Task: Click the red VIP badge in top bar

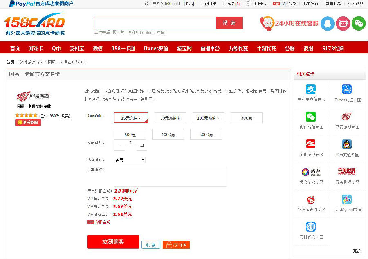Action: [x=276, y=4]
